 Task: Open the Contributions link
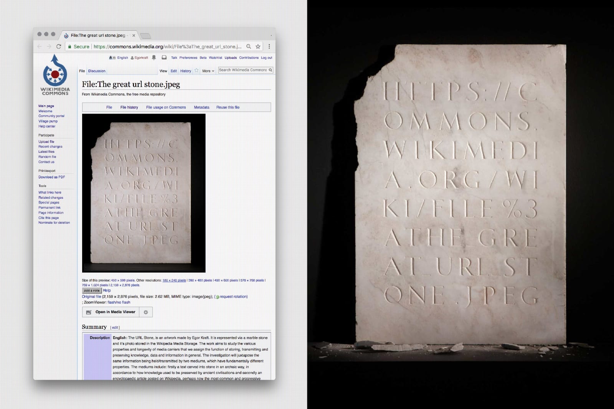tap(249, 58)
